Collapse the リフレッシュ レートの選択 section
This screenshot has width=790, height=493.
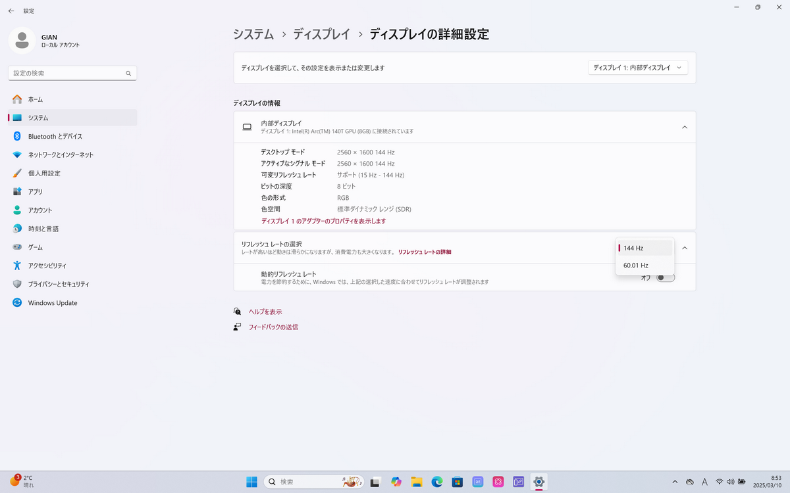tap(684, 248)
